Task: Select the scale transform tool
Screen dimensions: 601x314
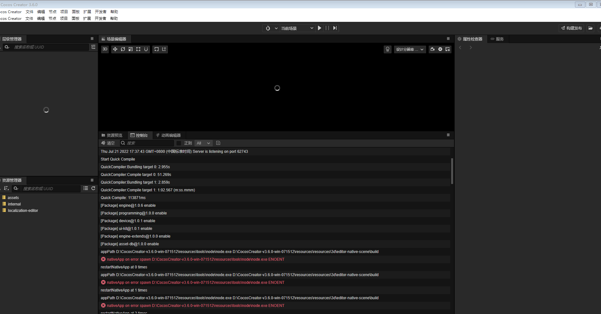Action: (x=131, y=49)
